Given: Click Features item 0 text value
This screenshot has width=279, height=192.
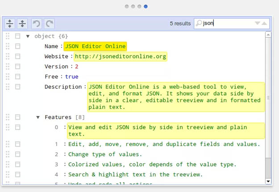Looking at the screenshot, I should [166, 131].
